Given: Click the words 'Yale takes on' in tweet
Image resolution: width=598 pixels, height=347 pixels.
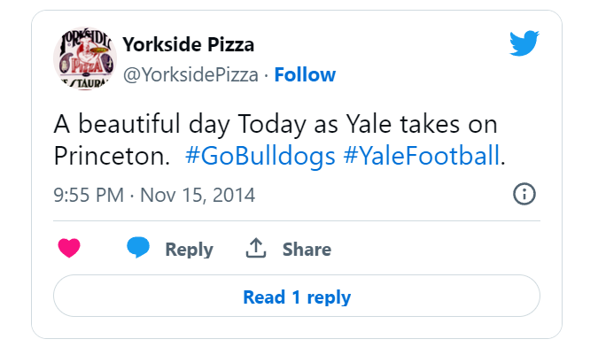Looking at the screenshot, I should point(422,124).
